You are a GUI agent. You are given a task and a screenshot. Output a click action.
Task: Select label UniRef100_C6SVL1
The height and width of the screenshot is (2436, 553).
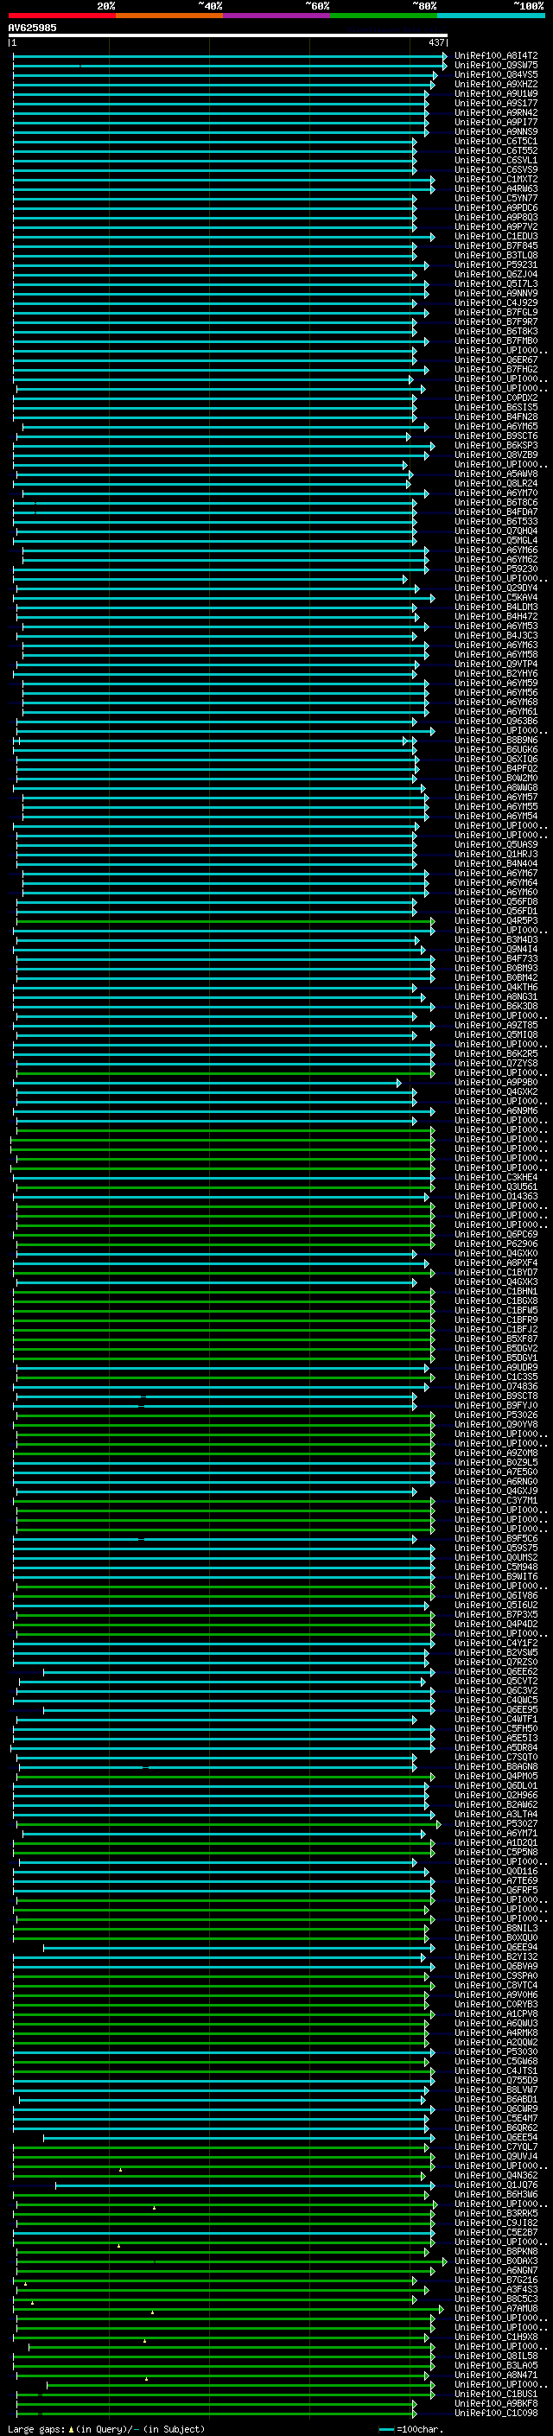point(495,160)
